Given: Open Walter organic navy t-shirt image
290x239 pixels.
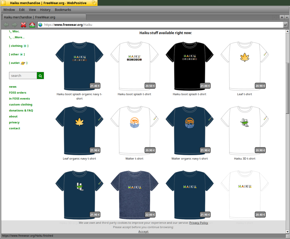Looking at the screenshot, I should 190,130.
